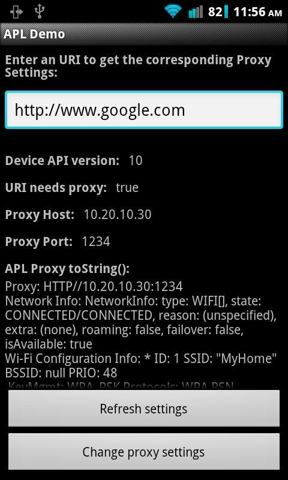Focus the URI field containing http://www.google.com
This screenshot has height=480, width=288.
[144, 110]
